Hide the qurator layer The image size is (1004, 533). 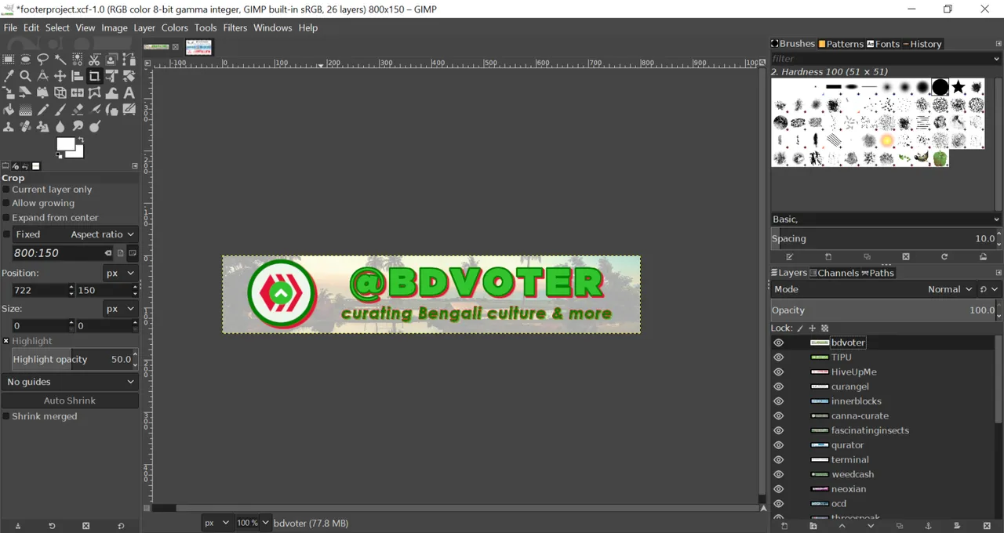point(778,445)
